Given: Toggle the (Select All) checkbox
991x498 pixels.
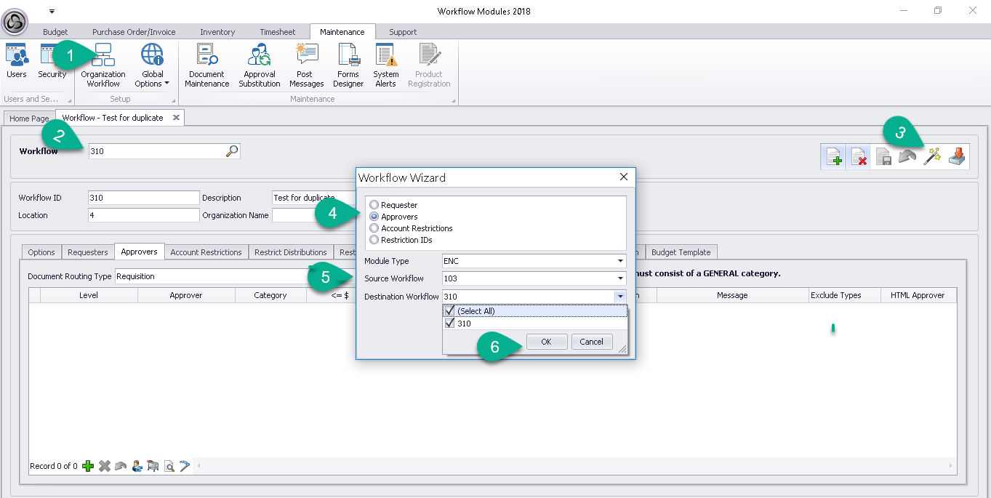Looking at the screenshot, I should pyautogui.click(x=450, y=311).
